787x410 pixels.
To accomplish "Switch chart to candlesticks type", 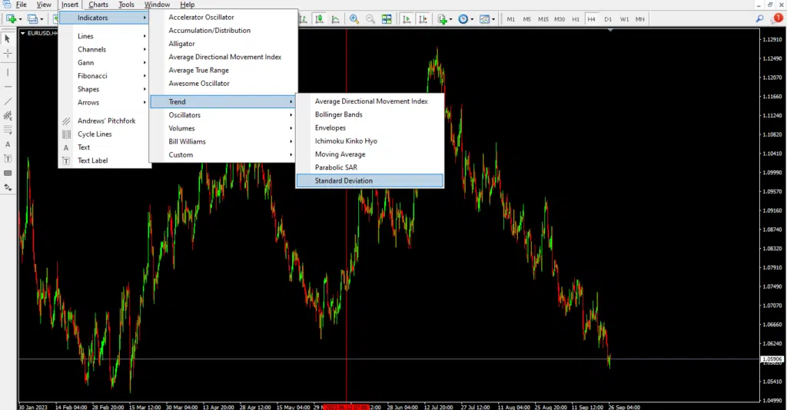I will 319,19.
